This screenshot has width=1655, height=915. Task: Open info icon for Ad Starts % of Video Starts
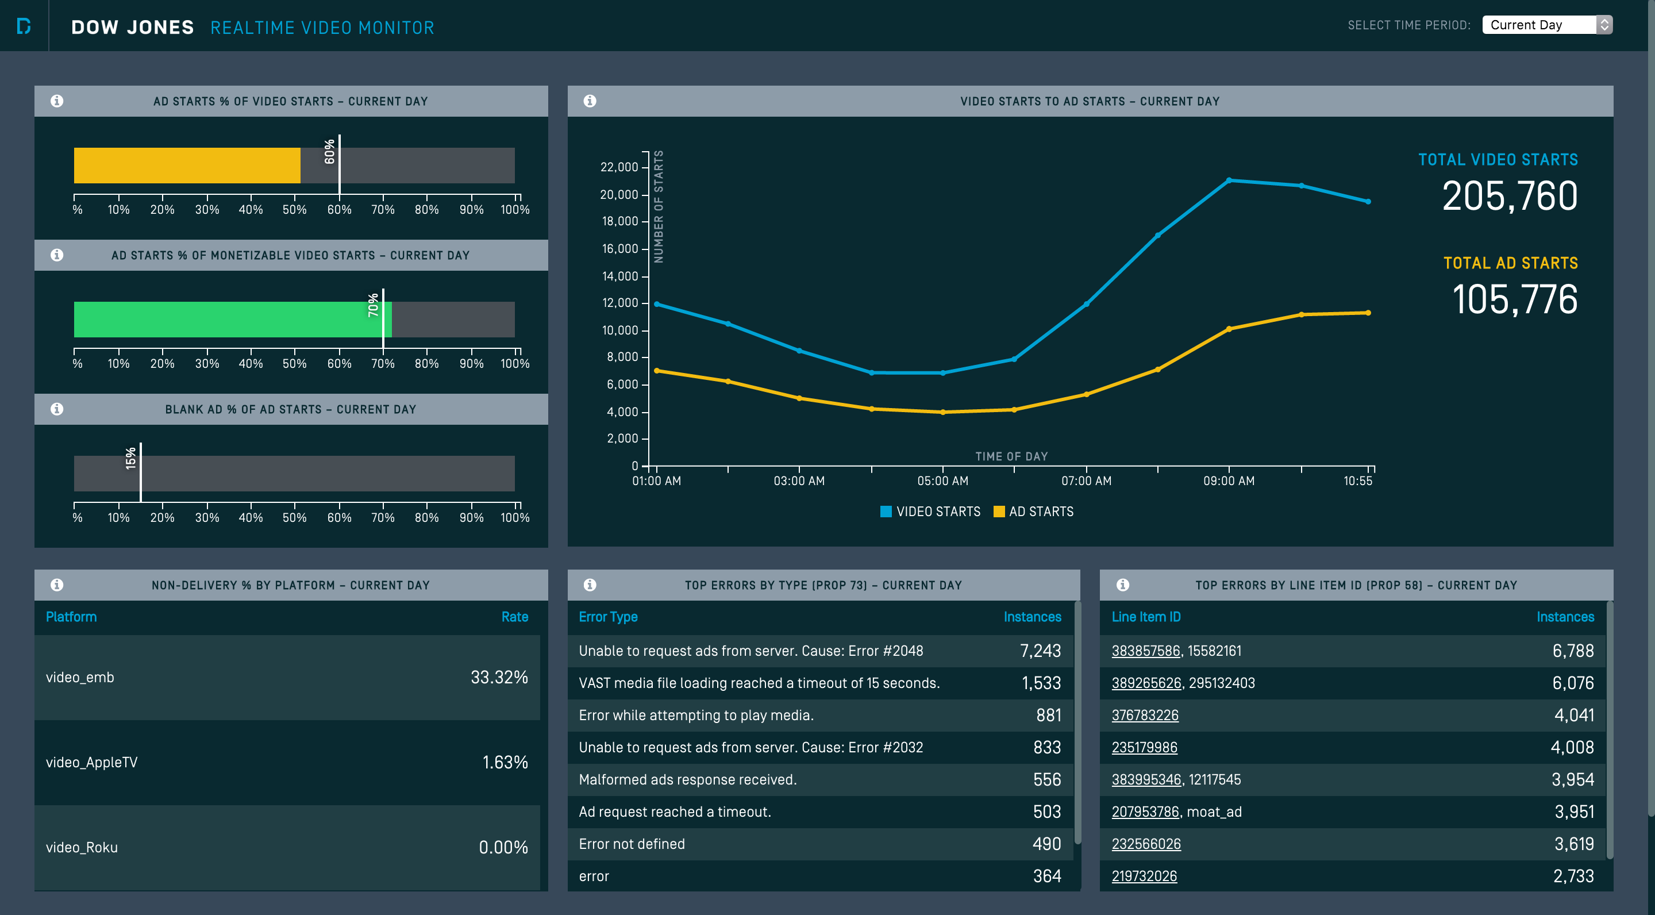click(57, 101)
